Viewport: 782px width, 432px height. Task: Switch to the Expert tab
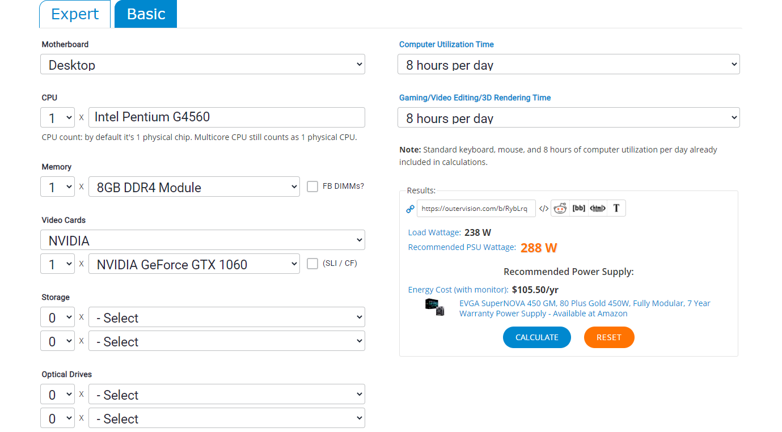pos(75,14)
